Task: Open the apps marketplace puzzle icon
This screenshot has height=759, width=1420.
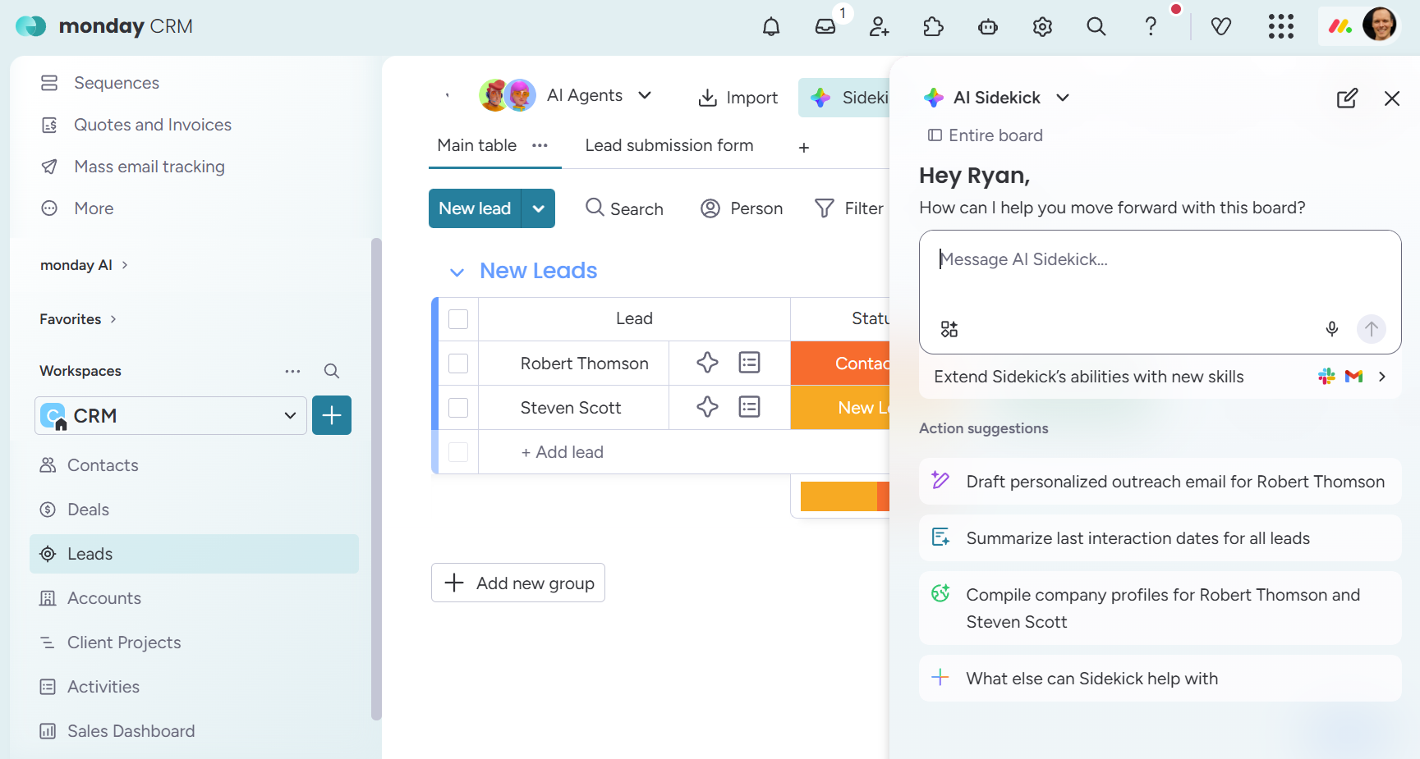Action: tap(934, 27)
